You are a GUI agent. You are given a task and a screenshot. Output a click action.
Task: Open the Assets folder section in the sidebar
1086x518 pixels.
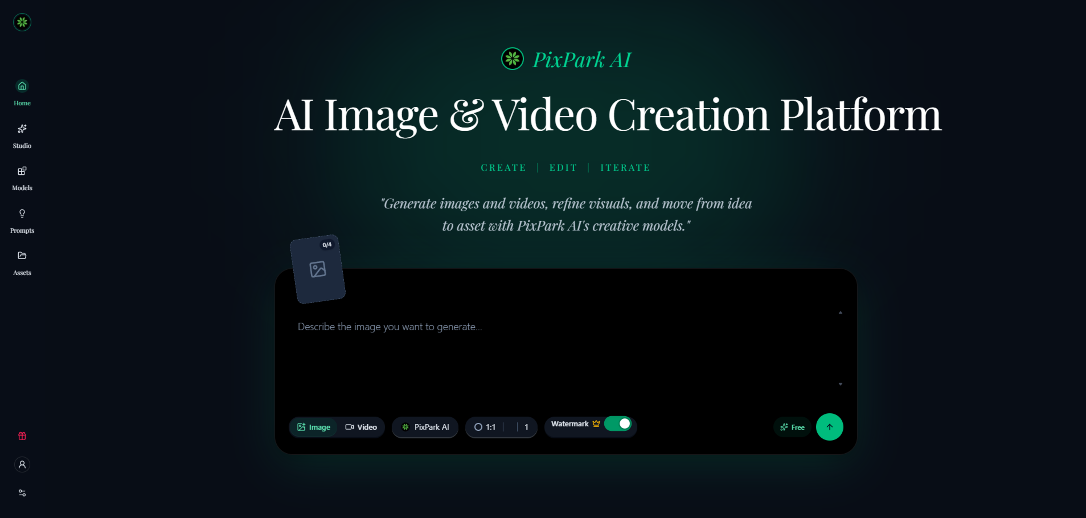pyautogui.click(x=22, y=263)
